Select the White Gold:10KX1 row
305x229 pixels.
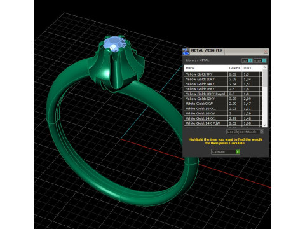coord(223,109)
